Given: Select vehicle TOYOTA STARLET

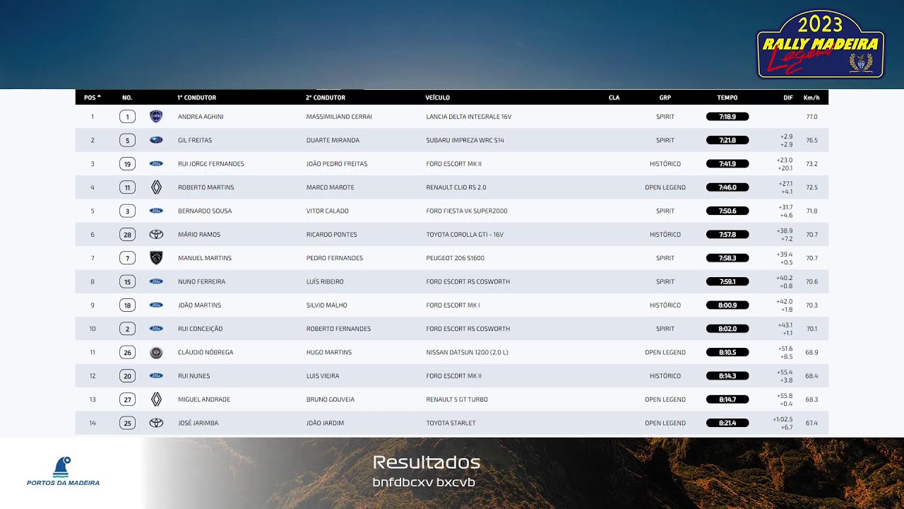Looking at the screenshot, I should [x=451, y=423].
